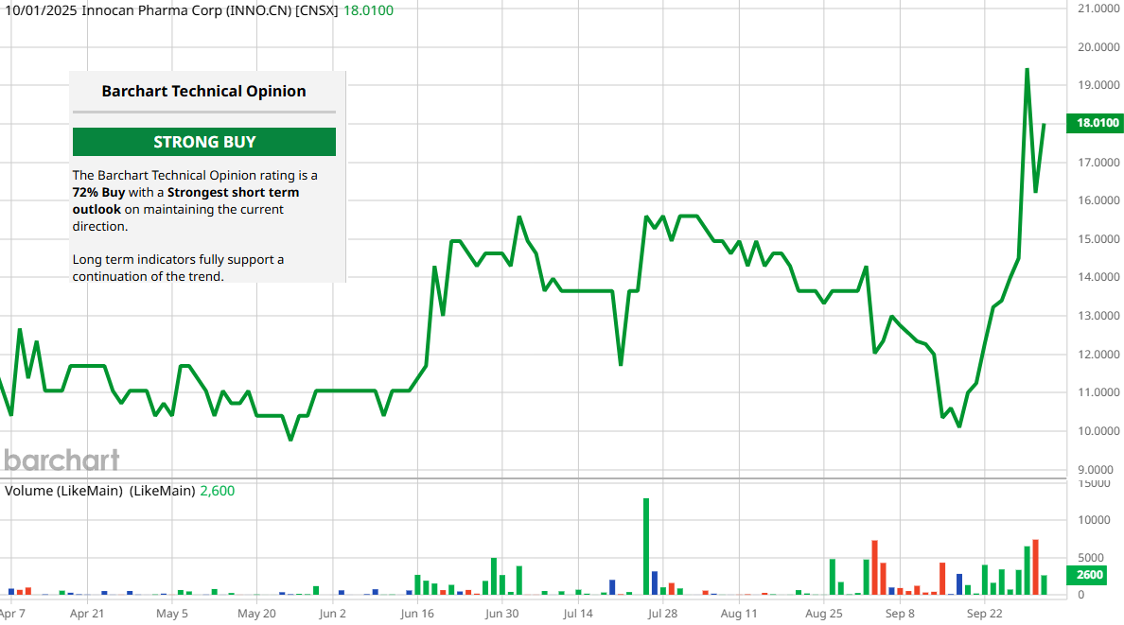Select the Barchart Technical Opinion heading

[203, 92]
